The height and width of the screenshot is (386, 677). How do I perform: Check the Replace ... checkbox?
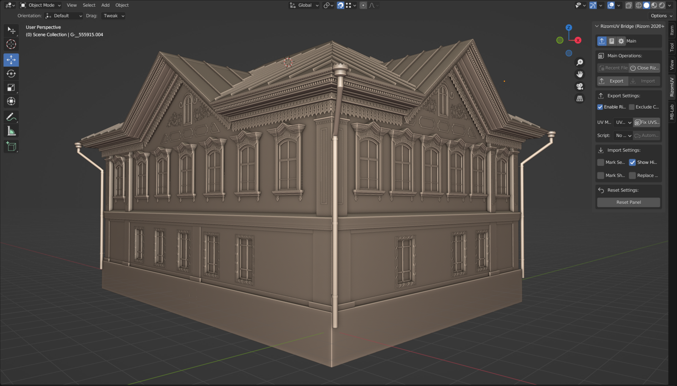point(632,175)
